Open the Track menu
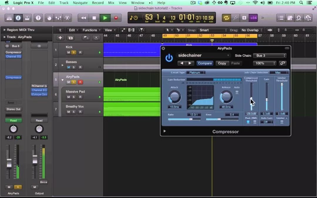 point(64,3)
